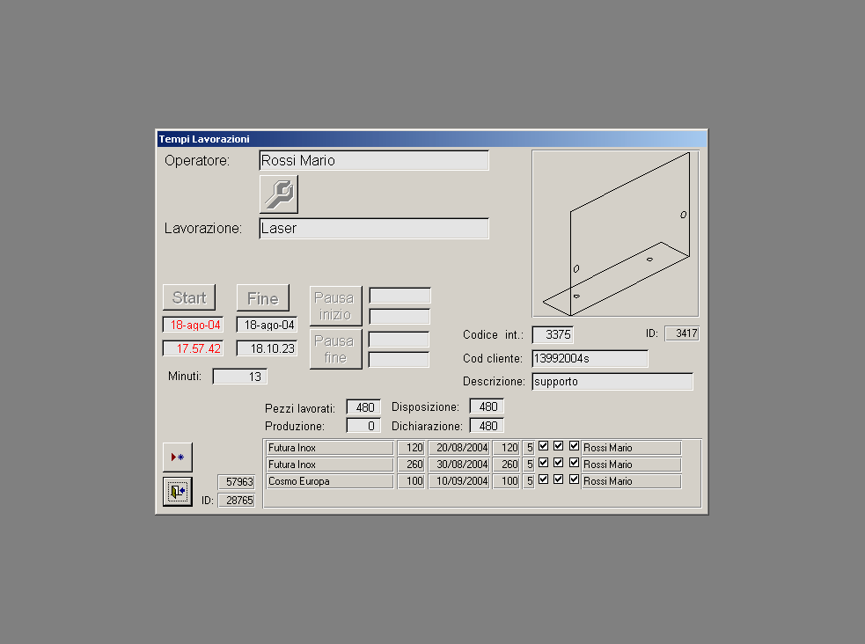Click the Pausa fine button
The height and width of the screenshot is (644, 865).
click(x=335, y=349)
